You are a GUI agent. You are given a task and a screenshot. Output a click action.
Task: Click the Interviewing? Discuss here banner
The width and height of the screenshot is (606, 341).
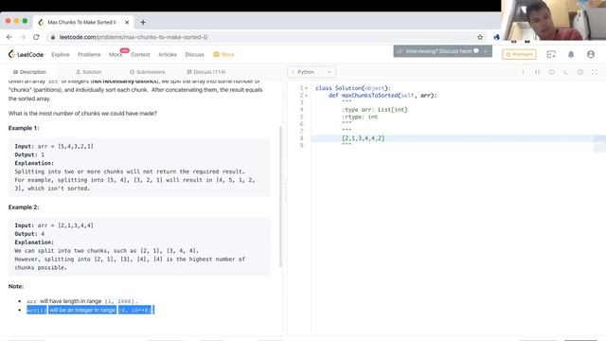(x=443, y=51)
